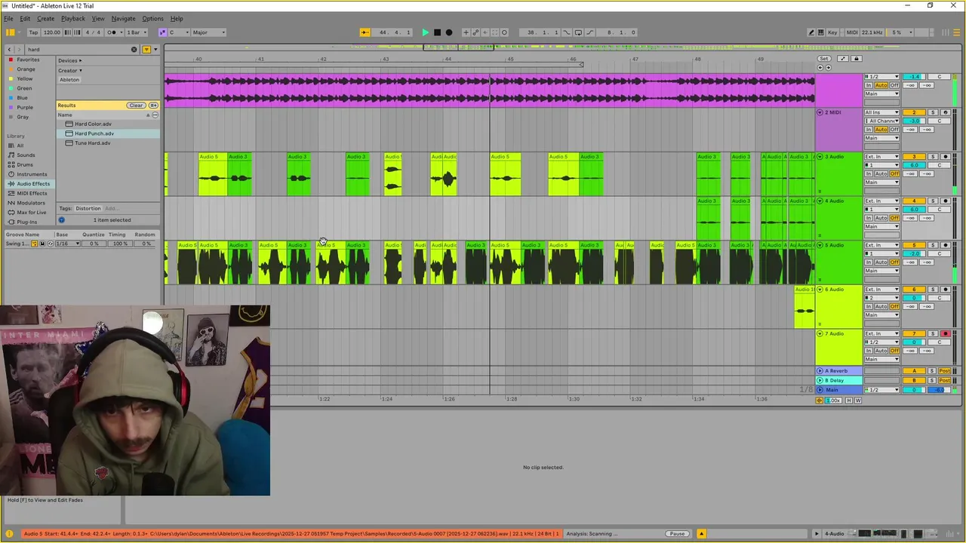Open the Options menu

[x=152, y=18]
